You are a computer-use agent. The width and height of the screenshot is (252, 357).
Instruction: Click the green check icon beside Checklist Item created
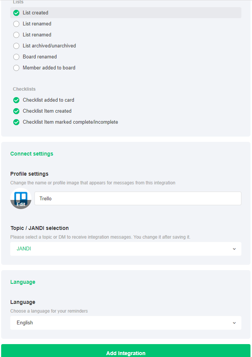point(16,111)
